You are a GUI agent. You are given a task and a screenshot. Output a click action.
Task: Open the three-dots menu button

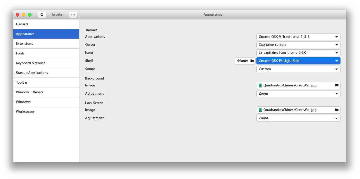[73, 15]
